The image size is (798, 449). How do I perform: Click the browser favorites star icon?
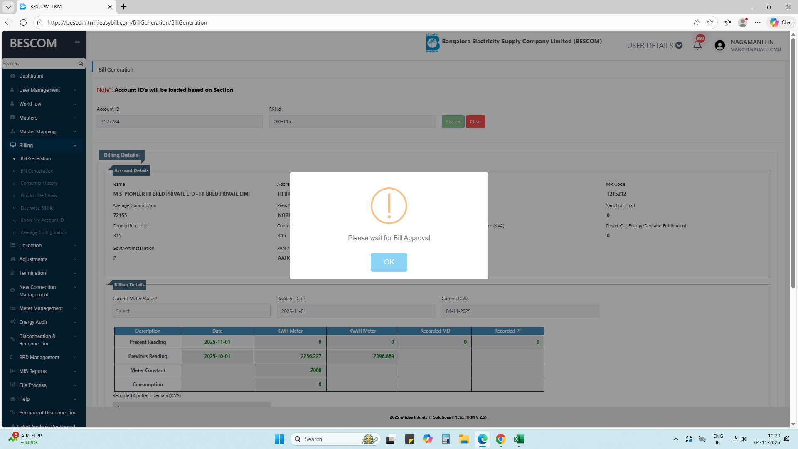coord(710,22)
